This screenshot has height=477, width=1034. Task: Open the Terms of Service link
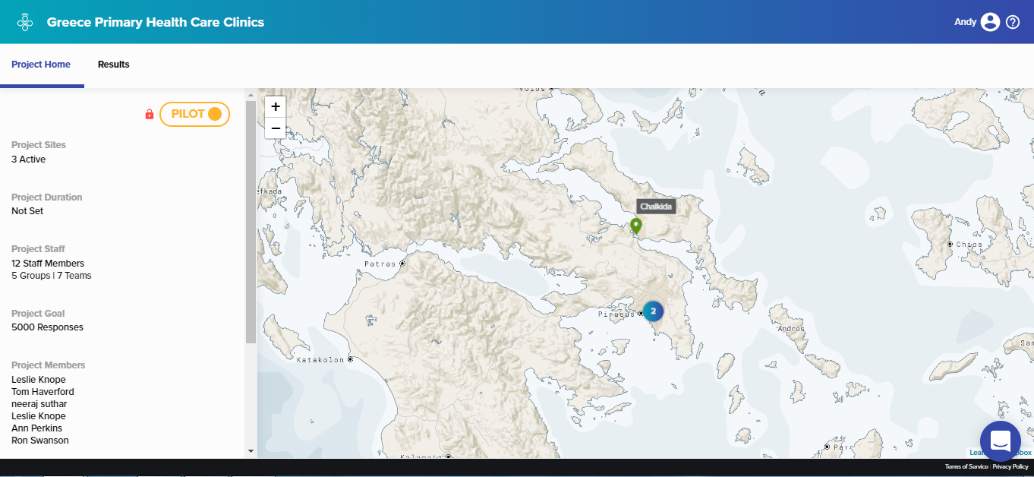(x=966, y=467)
